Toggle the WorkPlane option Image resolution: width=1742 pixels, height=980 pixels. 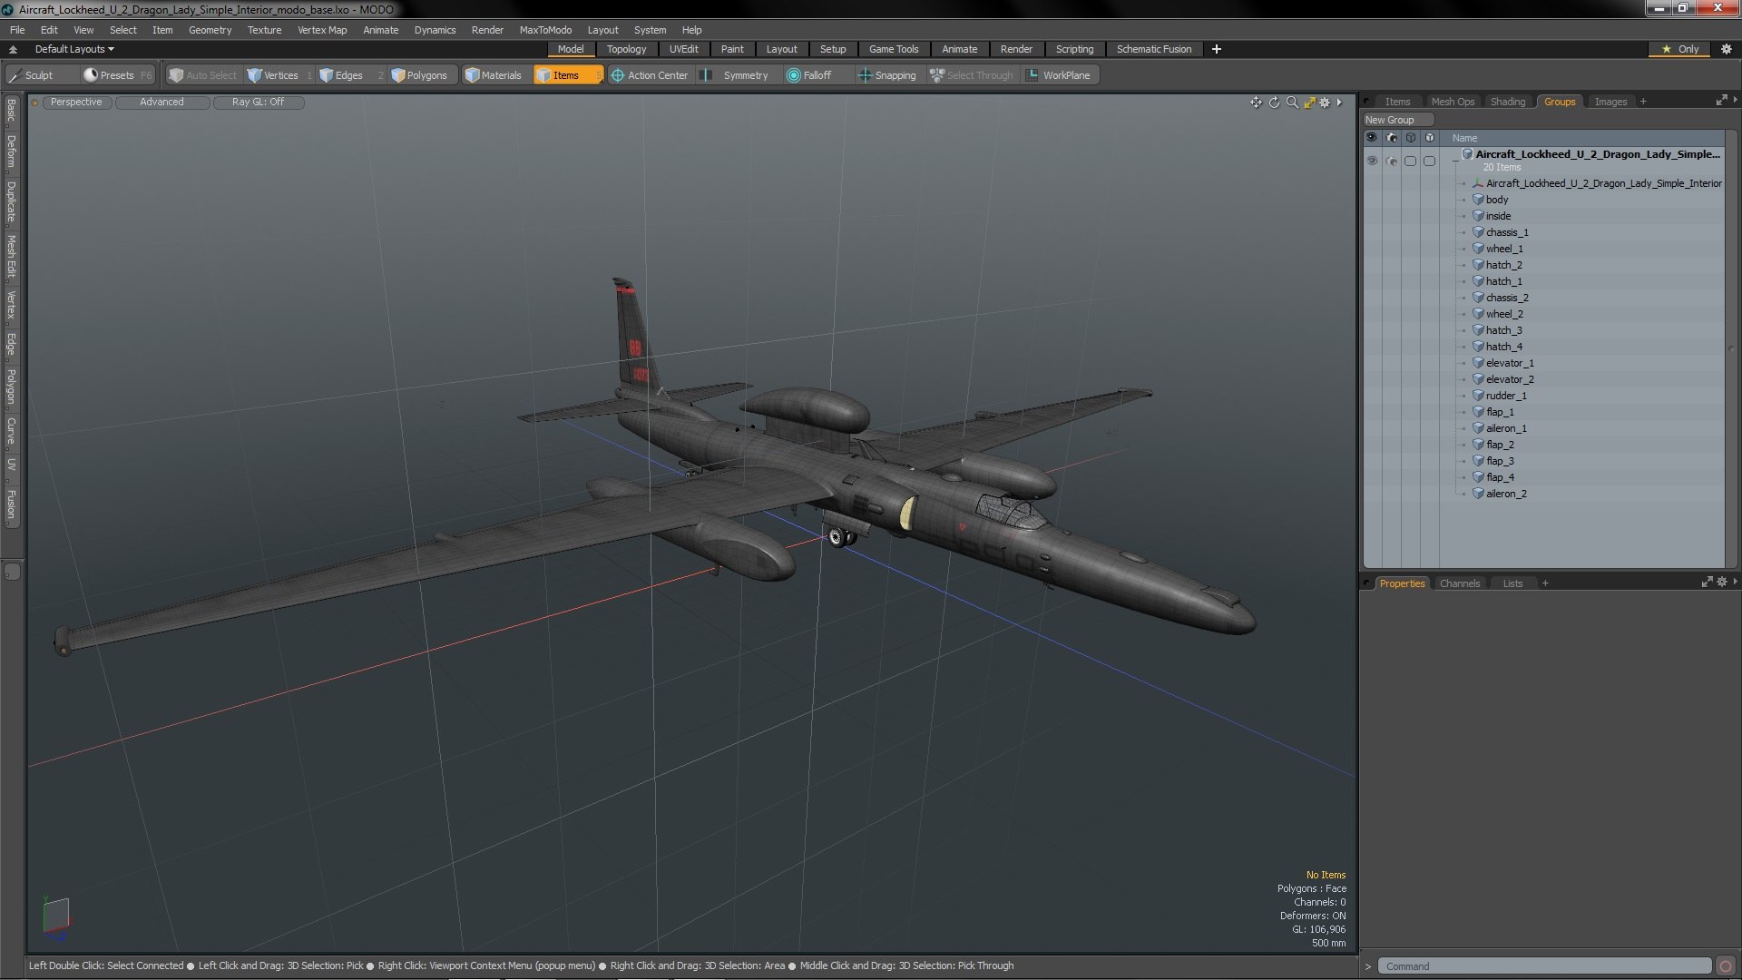pyautogui.click(x=1059, y=75)
